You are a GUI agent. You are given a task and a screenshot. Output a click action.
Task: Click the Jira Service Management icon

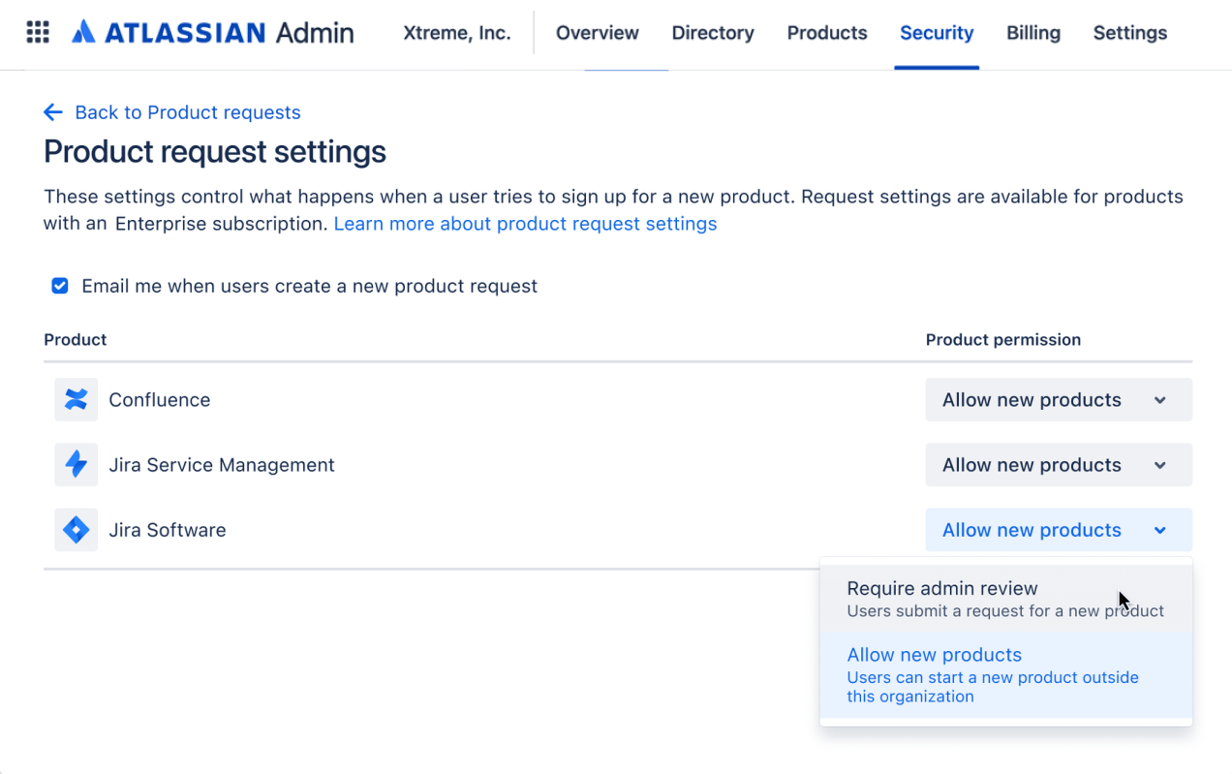point(76,464)
